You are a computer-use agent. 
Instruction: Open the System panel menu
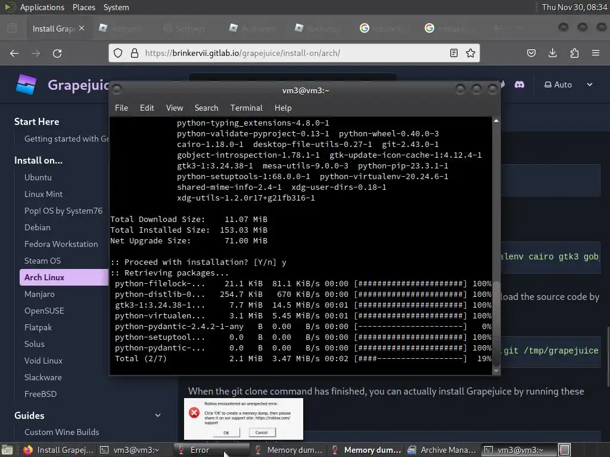coord(116,7)
